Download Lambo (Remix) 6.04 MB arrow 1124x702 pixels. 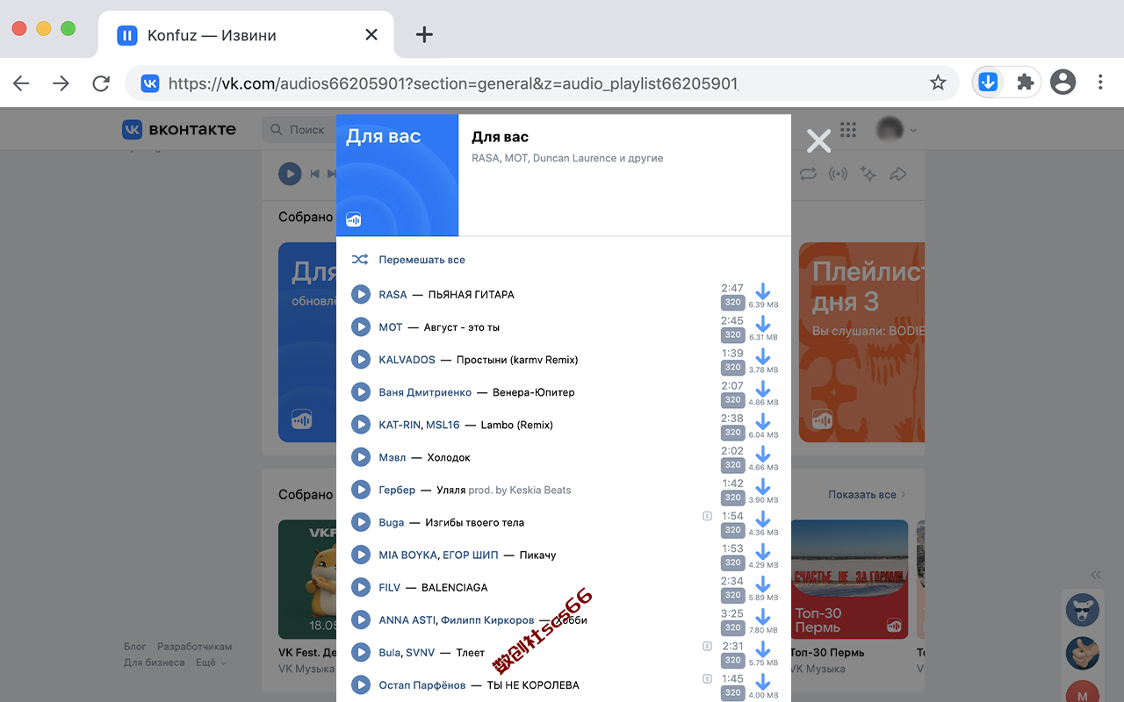coord(763,421)
